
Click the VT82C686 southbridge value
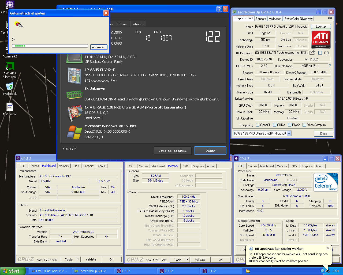pyautogui.click(x=78, y=192)
